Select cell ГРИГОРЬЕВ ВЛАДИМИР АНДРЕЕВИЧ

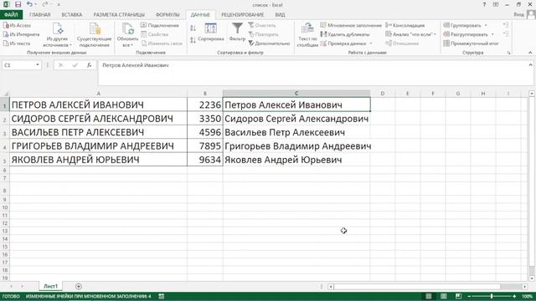click(x=99, y=145)
